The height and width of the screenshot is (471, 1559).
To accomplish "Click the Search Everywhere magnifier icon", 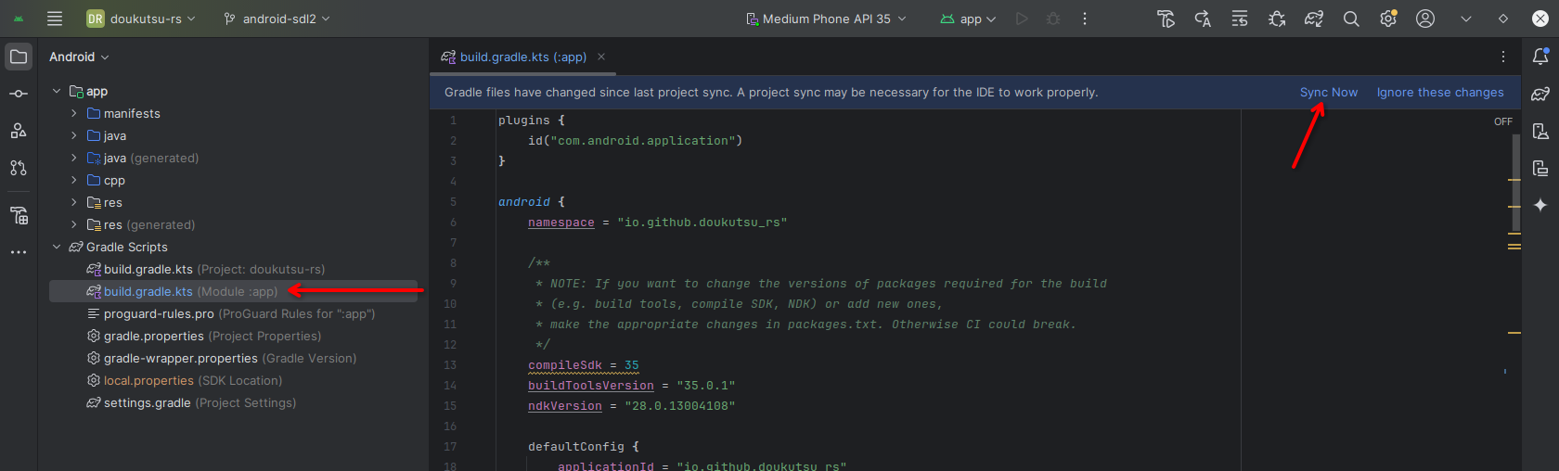I will [1351, 19].
